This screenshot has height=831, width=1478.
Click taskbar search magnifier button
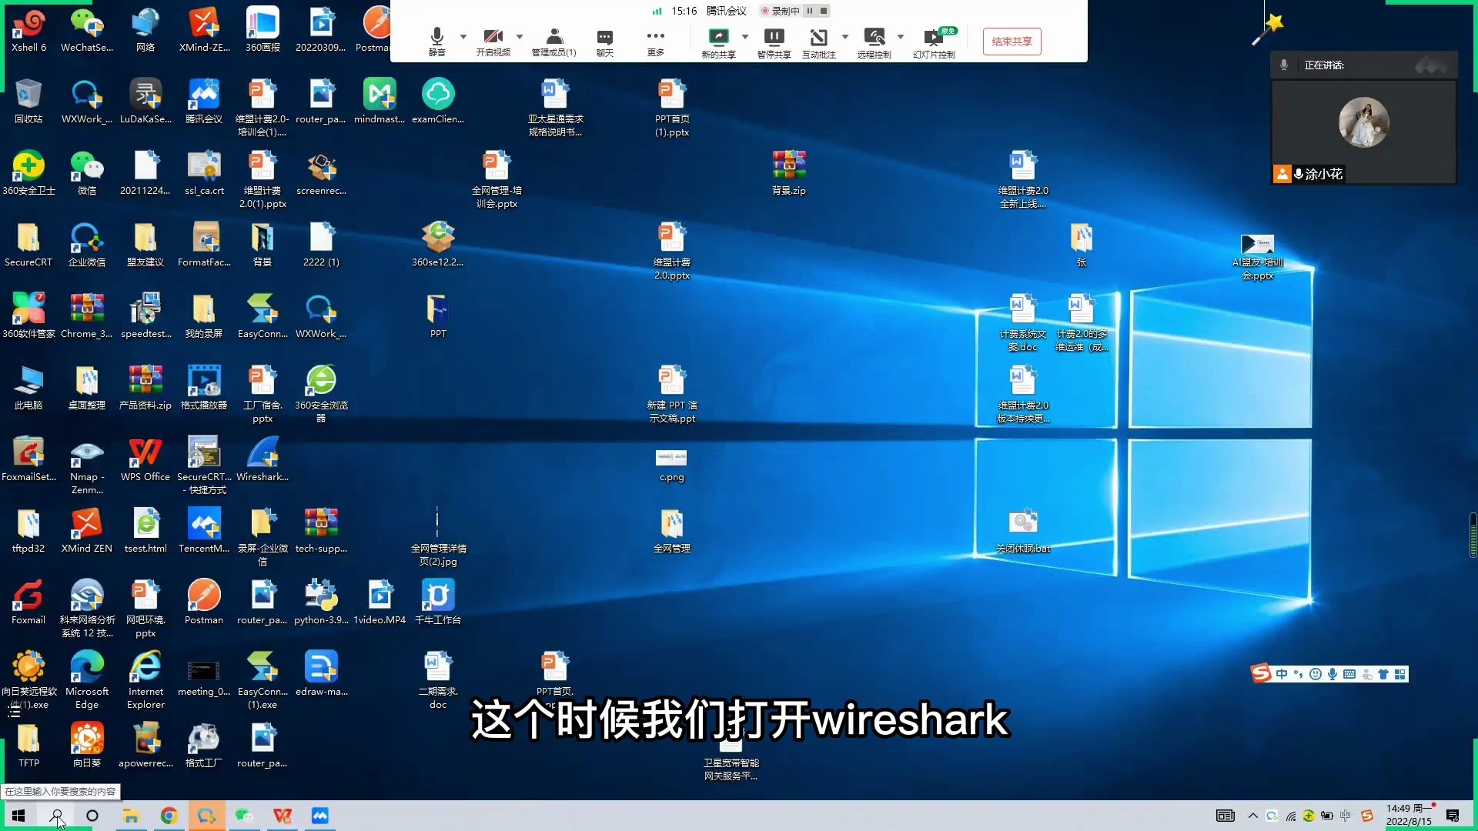pos(56,816)
